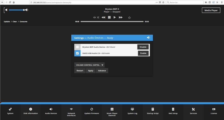This screenshot has height=120, width=224.
Task: Open Update Firmware page
Action: coord(92,111)
